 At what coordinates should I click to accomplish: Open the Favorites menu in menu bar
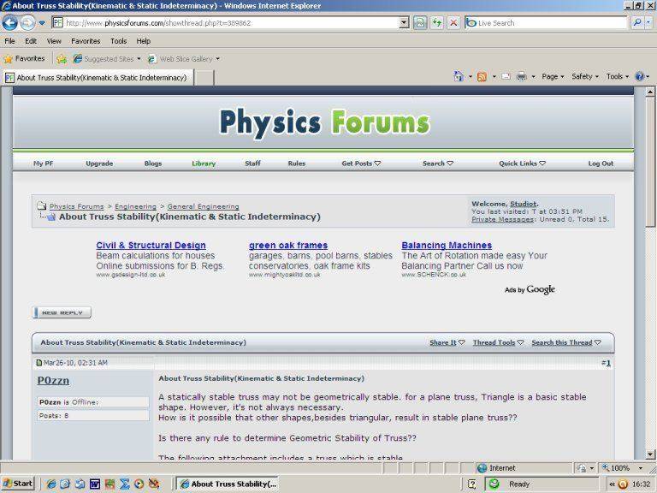coord(86,41)
